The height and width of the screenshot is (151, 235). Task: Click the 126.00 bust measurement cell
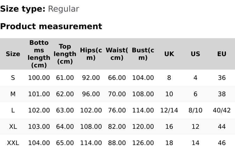tap(143, 143)
